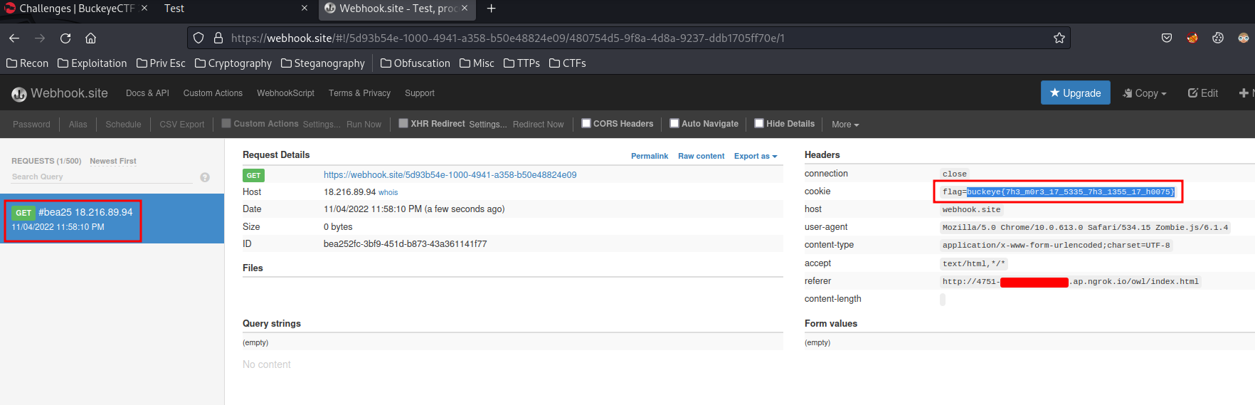Viewport: 1255px width, 405px height.
Task: Open the Schedule setting
Action: (123, 125)
